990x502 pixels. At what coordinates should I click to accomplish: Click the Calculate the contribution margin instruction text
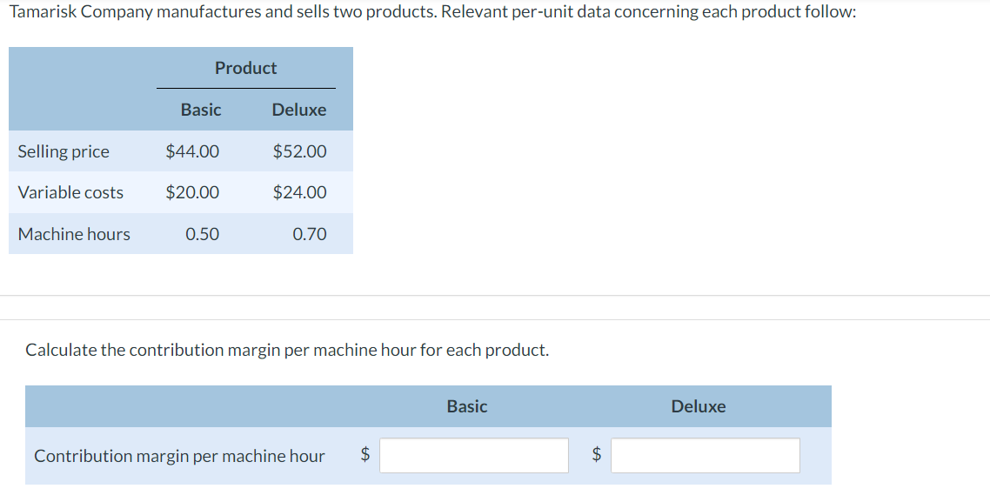point(287,350)
